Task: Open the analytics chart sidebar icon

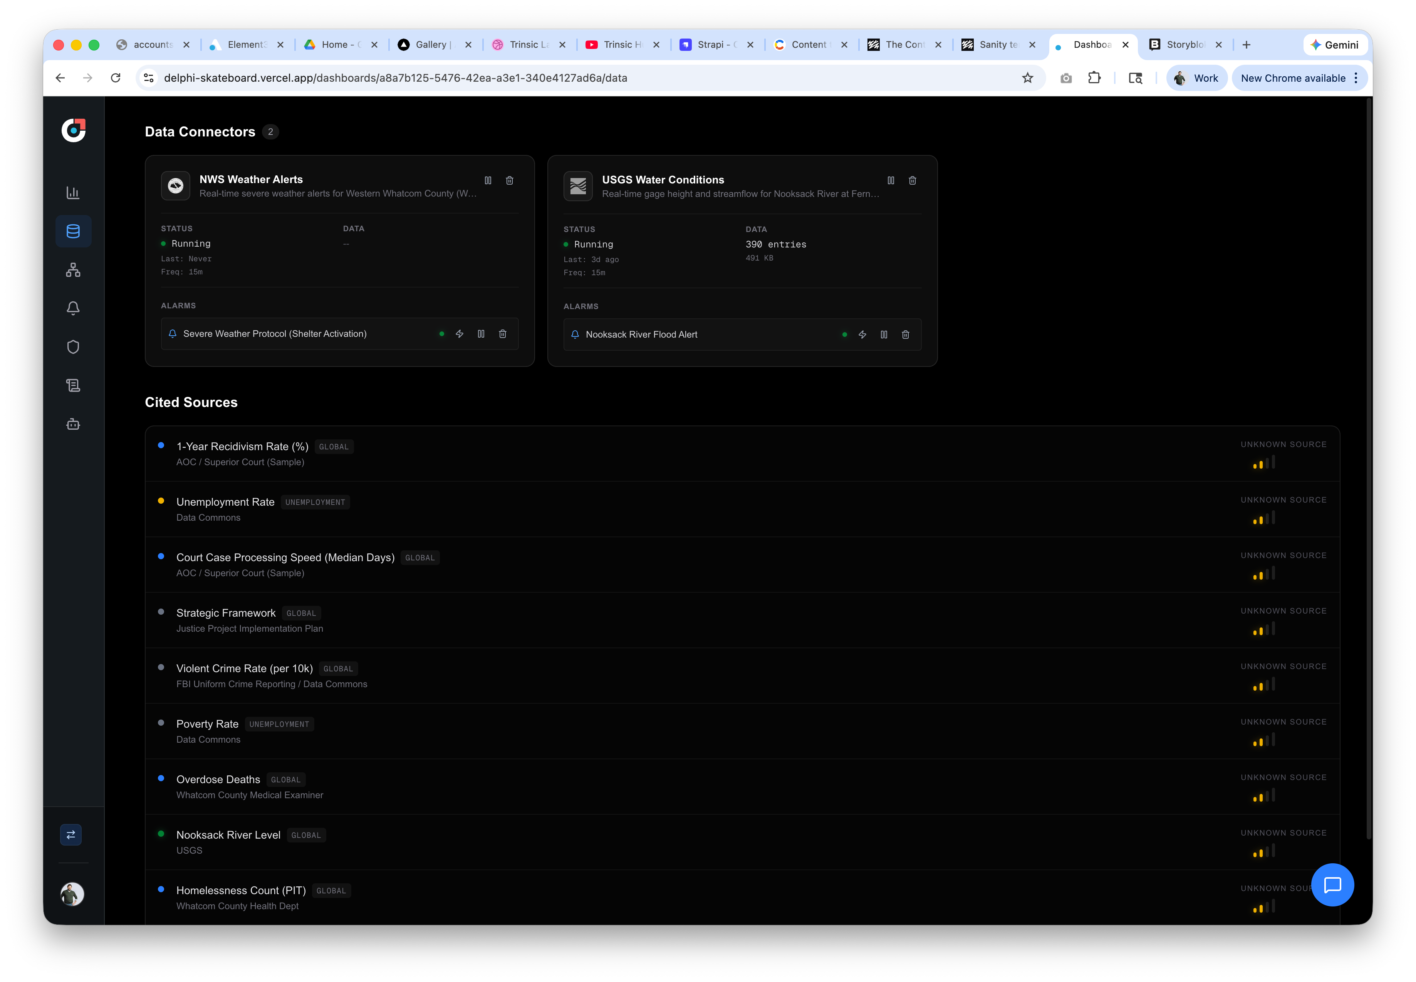Action: pyautogui.click(x=73, y=193)
